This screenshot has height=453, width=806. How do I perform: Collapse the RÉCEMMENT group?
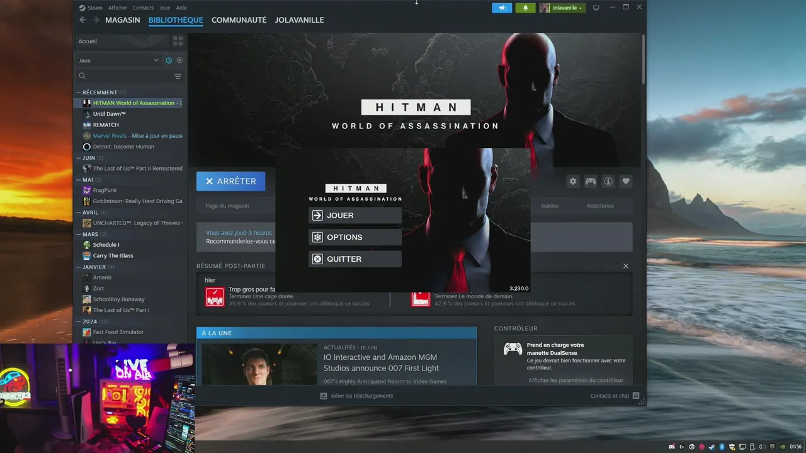79,92
